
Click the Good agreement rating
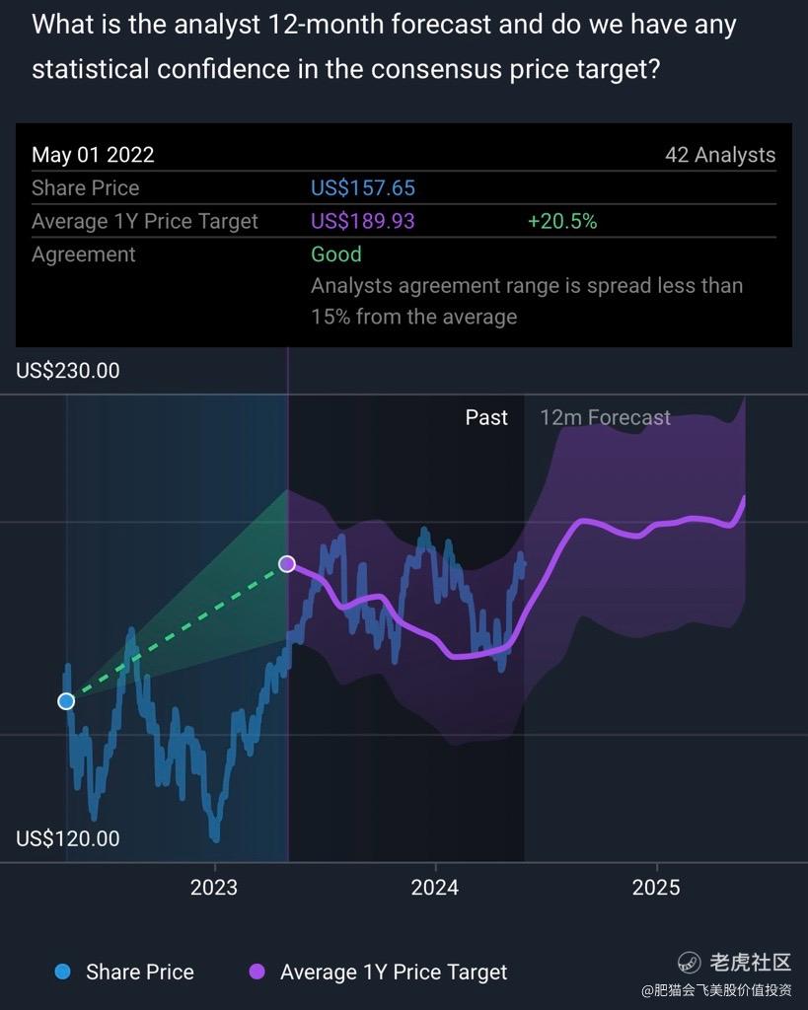pos(336,253)
